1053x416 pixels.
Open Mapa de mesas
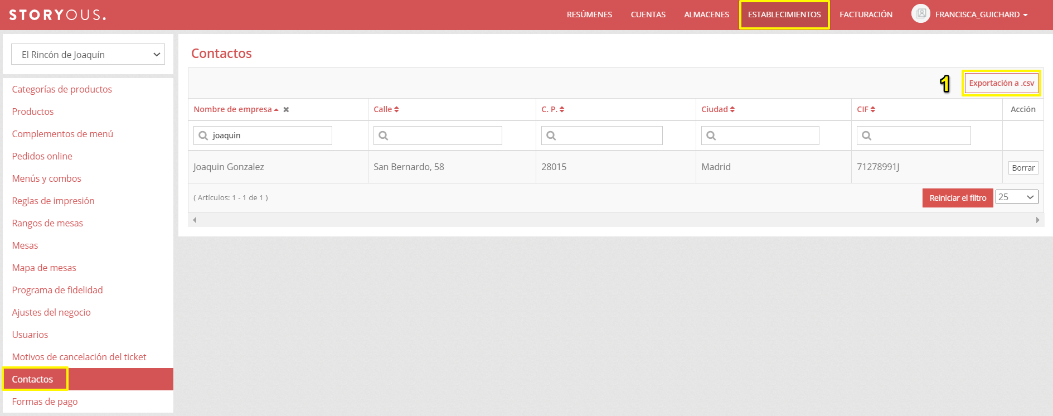point(44,268)
